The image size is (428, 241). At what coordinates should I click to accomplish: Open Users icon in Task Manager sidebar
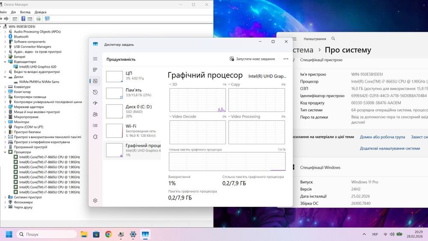tap(95, 114)
